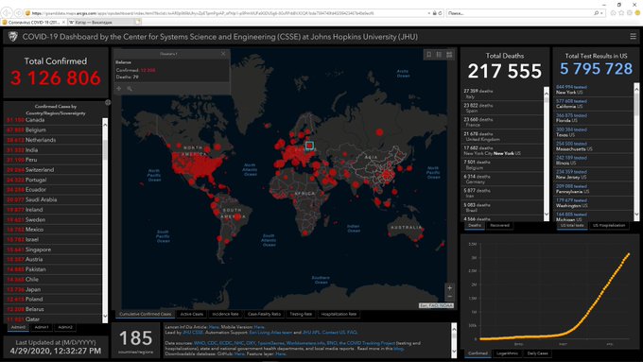Select Belarus in the country list
The height and width of the screenshot is (362, 643).
(x=53, y=309)
